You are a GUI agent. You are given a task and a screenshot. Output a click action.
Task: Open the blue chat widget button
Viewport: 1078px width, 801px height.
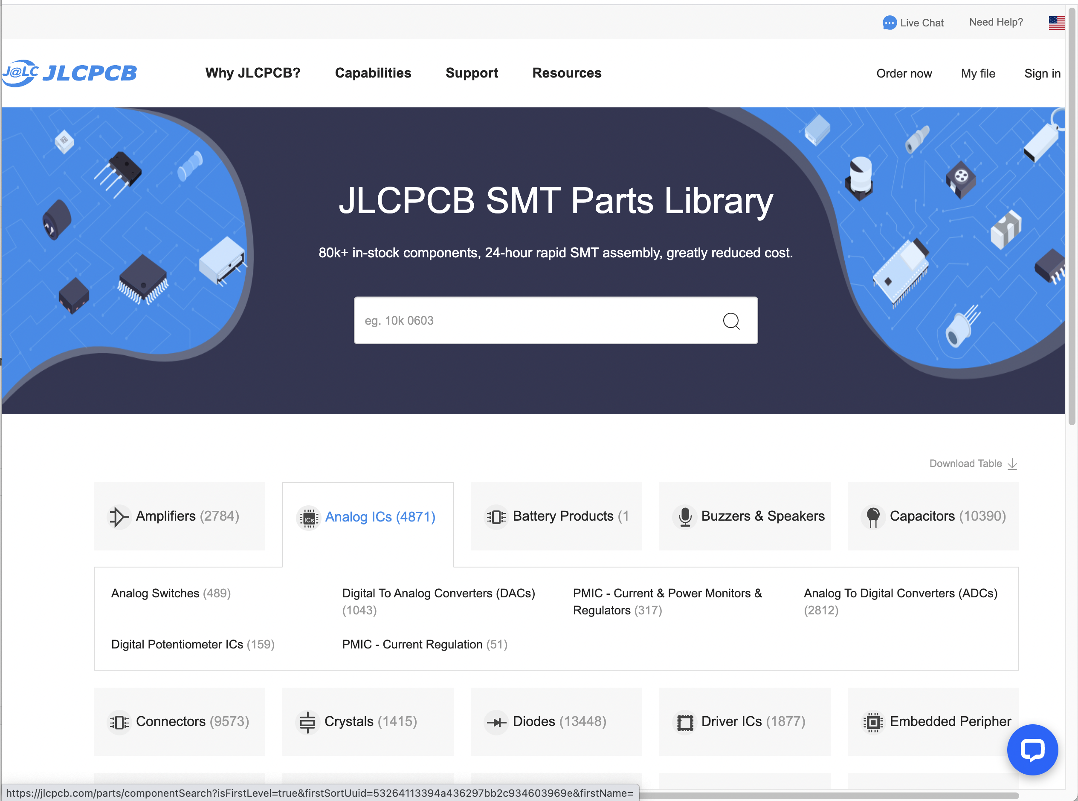pos(1032,749)
